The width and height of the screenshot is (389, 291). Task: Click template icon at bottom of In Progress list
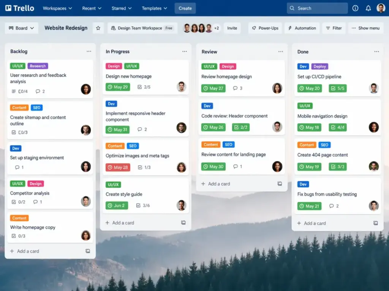pos(183,222)
